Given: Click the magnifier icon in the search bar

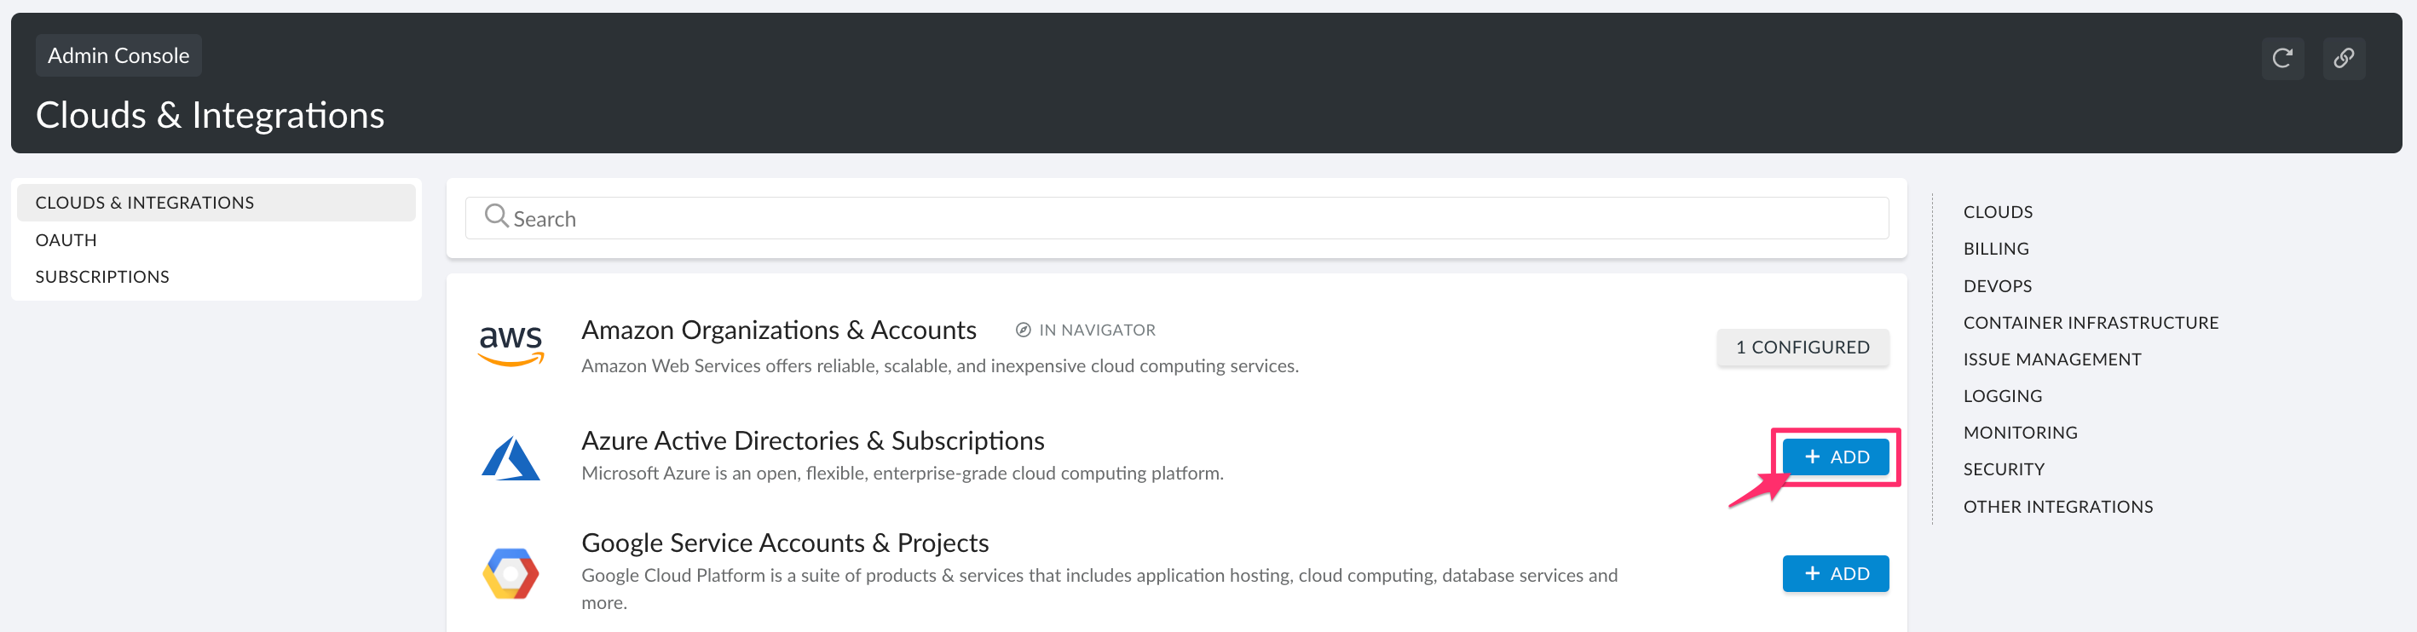Looking at the screenshot, I should (495, 216).
